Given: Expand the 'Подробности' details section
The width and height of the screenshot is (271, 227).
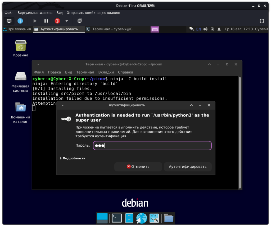Looking at the screenshot, I should point(73,158).
